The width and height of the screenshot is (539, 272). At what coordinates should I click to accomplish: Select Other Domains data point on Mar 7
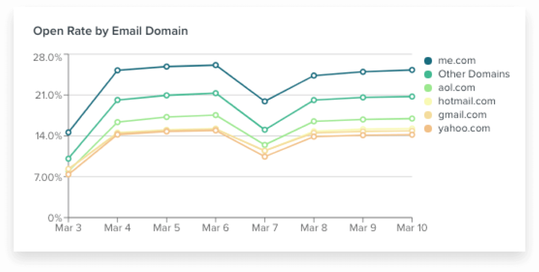tap(265, 130)
